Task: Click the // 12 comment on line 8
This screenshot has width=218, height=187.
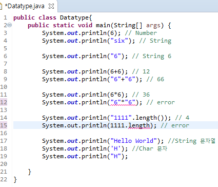Action: [141, 71]
